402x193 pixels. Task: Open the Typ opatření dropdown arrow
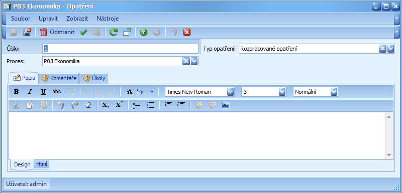point(390,49)
